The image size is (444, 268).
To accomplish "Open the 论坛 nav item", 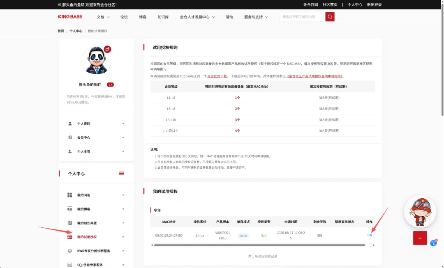I will tap(124, 17).
